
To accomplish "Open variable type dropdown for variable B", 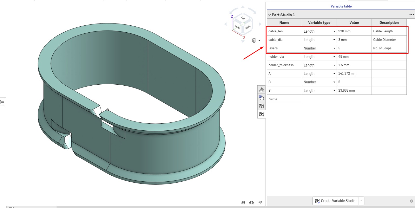I will 319,91.
